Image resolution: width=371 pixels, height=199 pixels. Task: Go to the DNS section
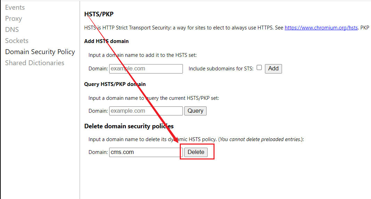tap(12, 30)
